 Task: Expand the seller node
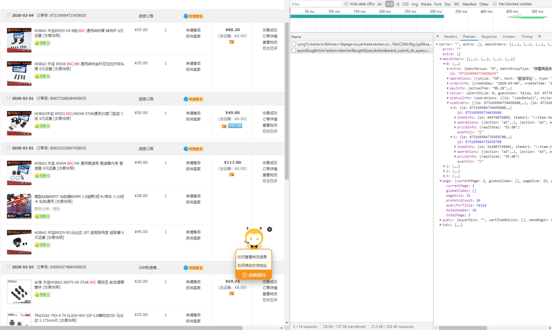coord(448,93)
